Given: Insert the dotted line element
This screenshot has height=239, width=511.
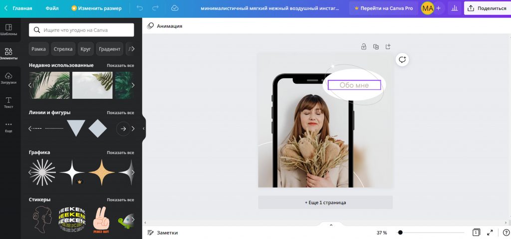Looking at the screenshot, I should click(x=54, y=128).
